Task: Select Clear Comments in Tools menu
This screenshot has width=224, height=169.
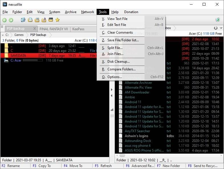Action: coord(131,32)
